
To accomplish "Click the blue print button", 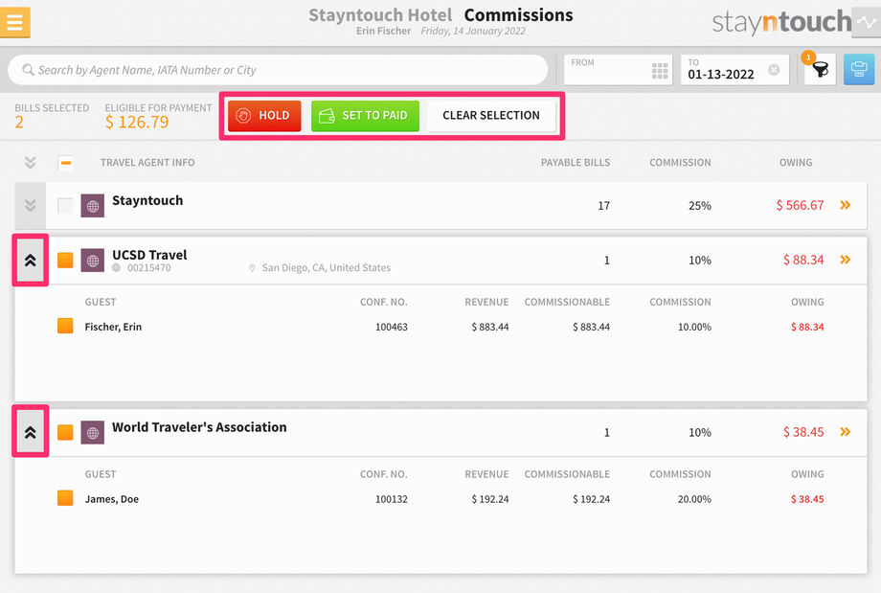I will [859, 70].
